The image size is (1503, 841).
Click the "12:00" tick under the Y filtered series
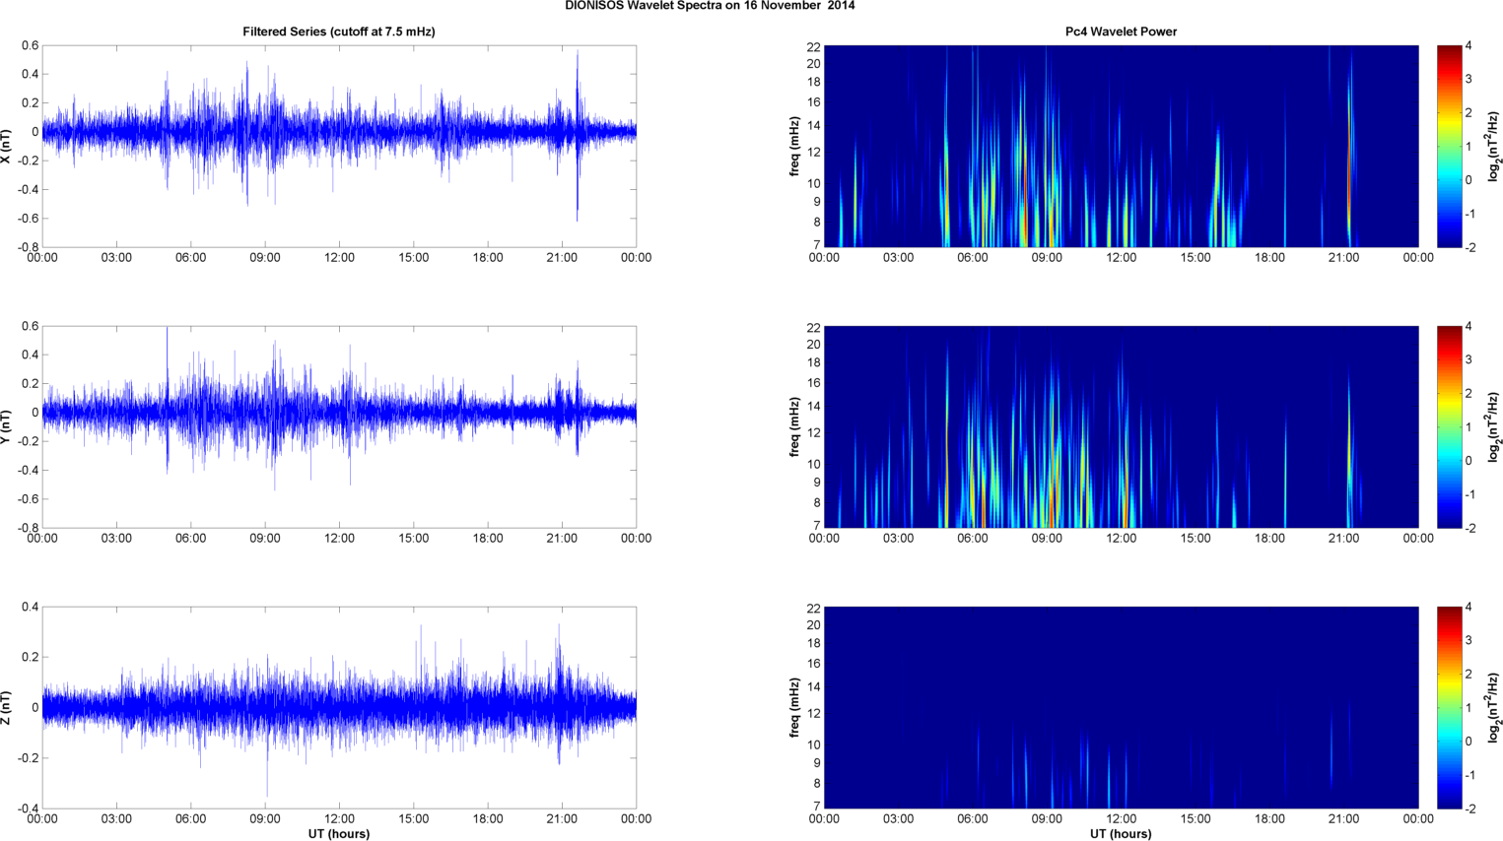(x=339, y=539)
